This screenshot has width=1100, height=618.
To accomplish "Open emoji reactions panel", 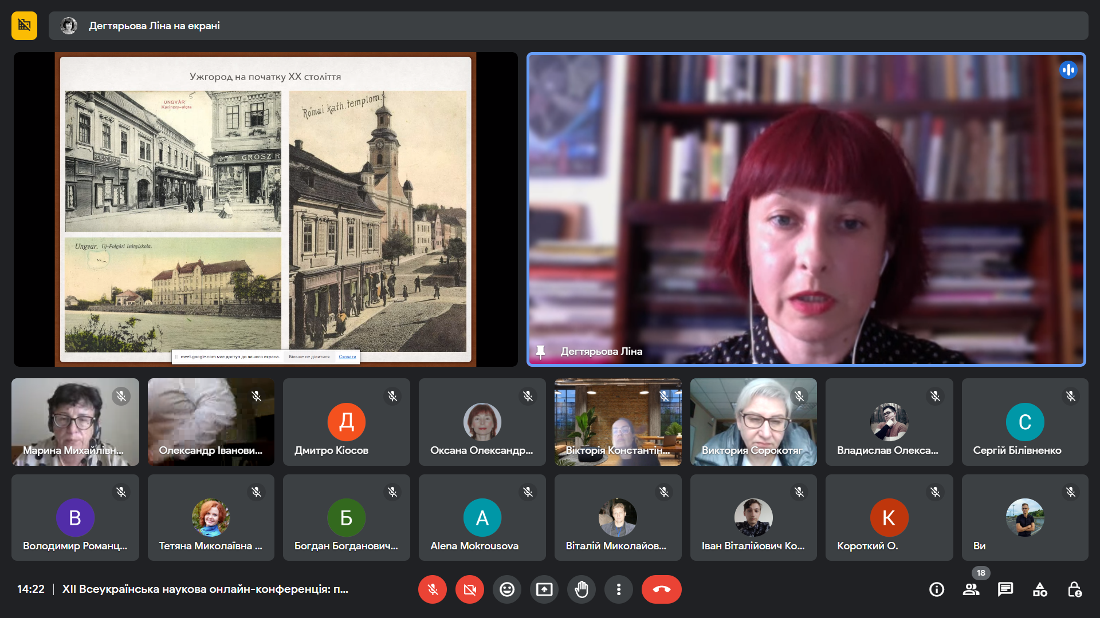I will tap(507, 589).
